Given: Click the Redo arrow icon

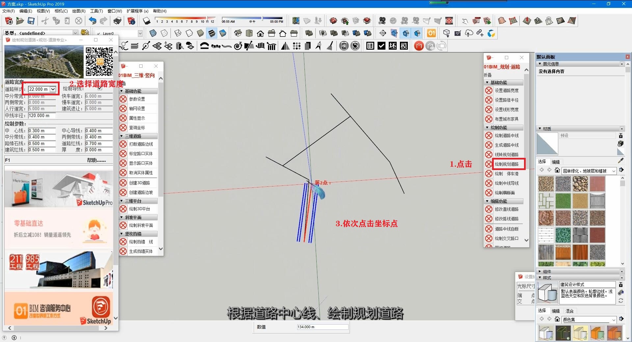Looking at the screenshot, I should (103, 21).
